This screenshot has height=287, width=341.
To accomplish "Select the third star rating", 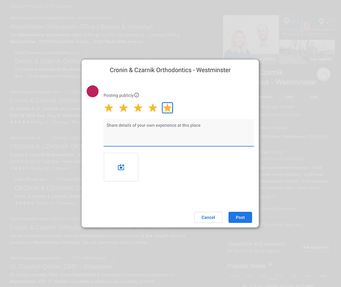I will click(x=138, y=108).
